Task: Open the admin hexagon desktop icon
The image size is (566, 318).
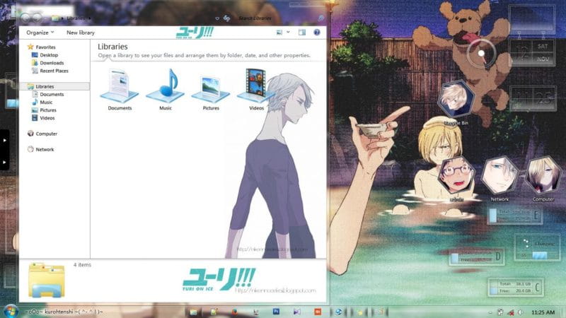Action: (x=456, y=177)
